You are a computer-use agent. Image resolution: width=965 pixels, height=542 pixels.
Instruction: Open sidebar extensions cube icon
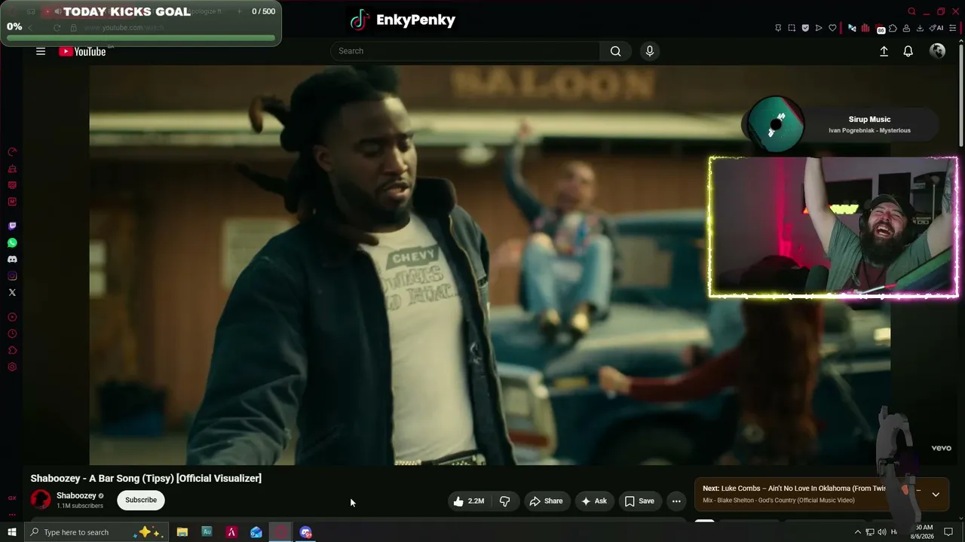12,350
